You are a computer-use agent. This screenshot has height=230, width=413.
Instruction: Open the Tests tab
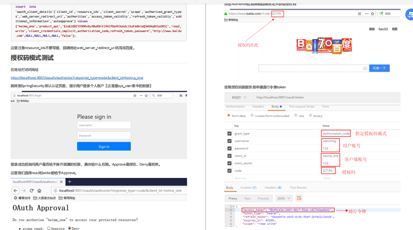point(325,107)
